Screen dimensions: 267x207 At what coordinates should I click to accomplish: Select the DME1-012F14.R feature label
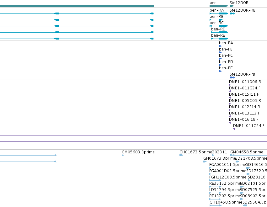(x=244, y=107)
